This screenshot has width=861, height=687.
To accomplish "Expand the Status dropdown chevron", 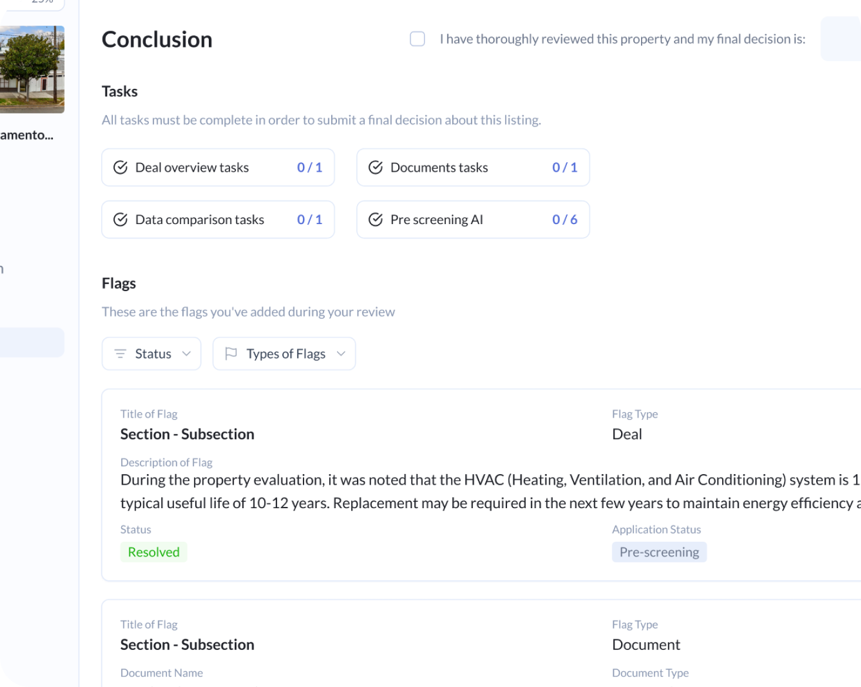I will pos(186,353).
